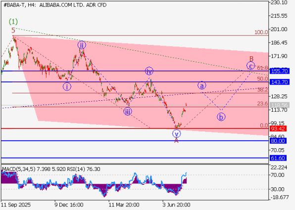Select the 155.70 blue price tag
295x210 pixels.
point(279,71)
